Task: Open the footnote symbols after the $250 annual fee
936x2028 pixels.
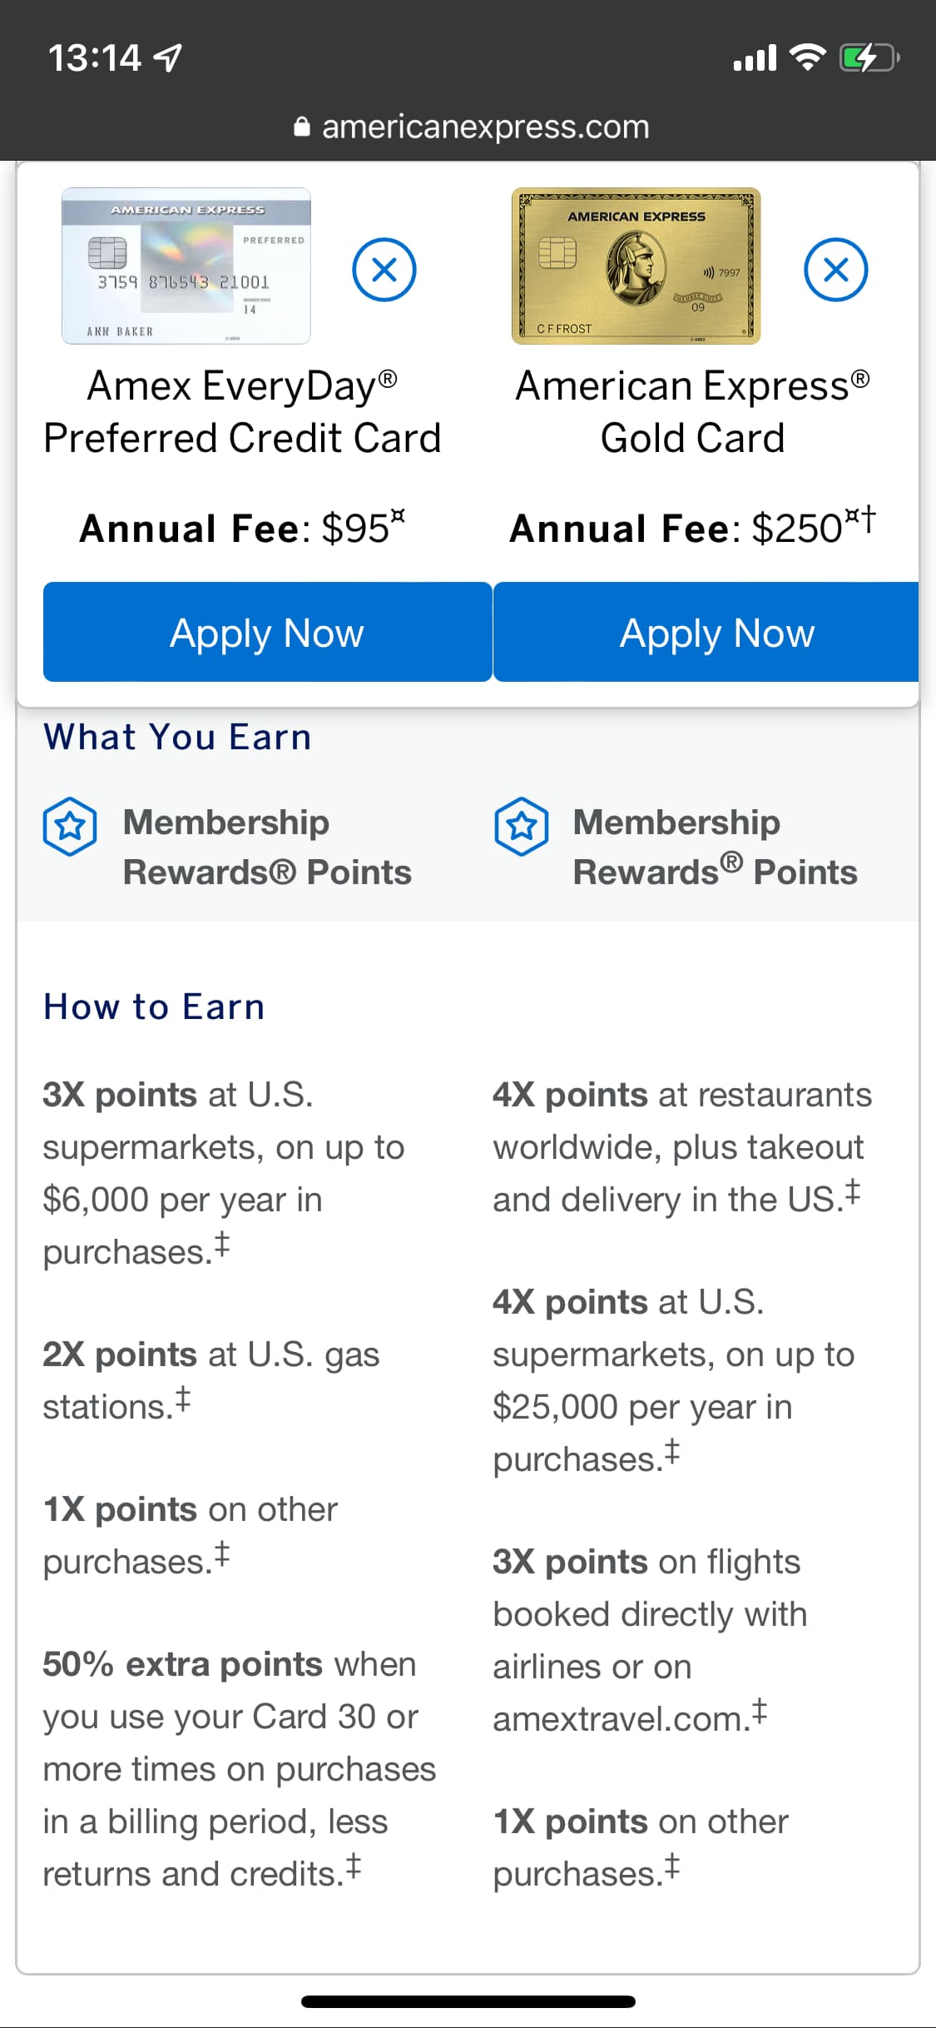Action: [860, 518]
